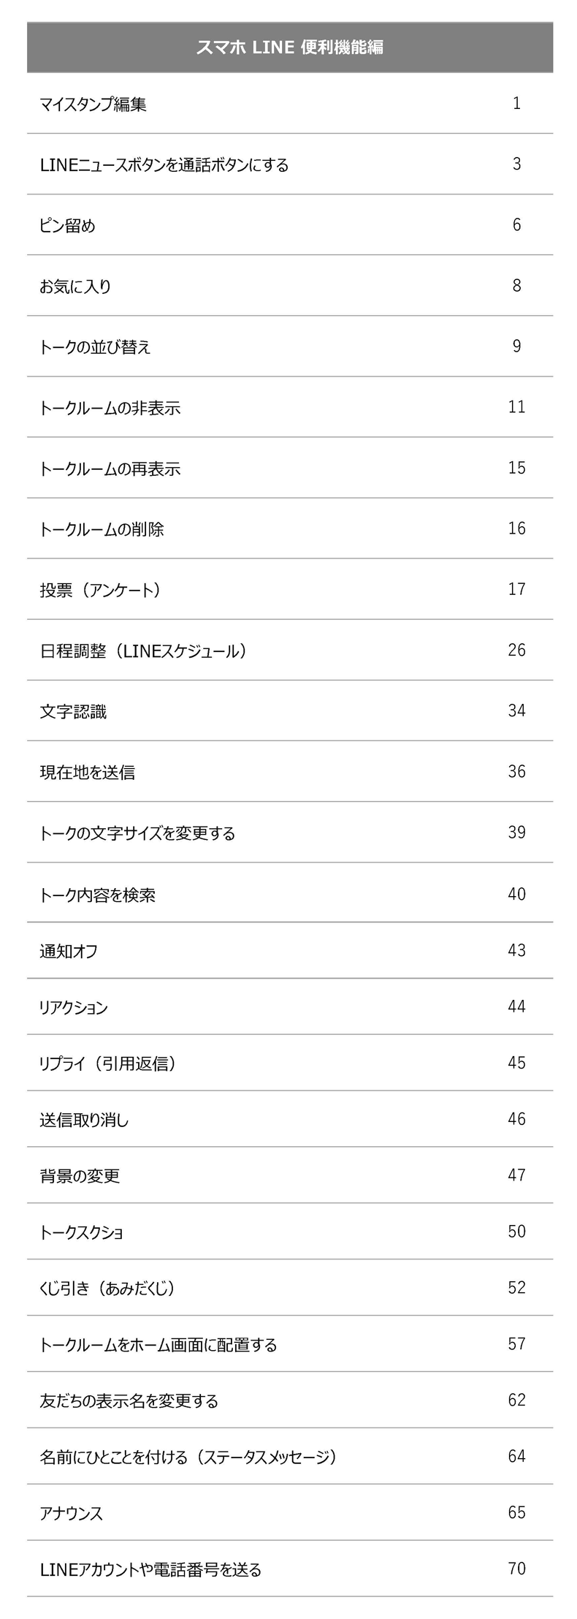Select トークルームの再表示 entry
Screen dimensions: 577x1619
point(110,469)
